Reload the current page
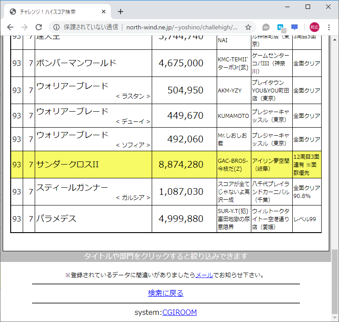 pos(39,27)
